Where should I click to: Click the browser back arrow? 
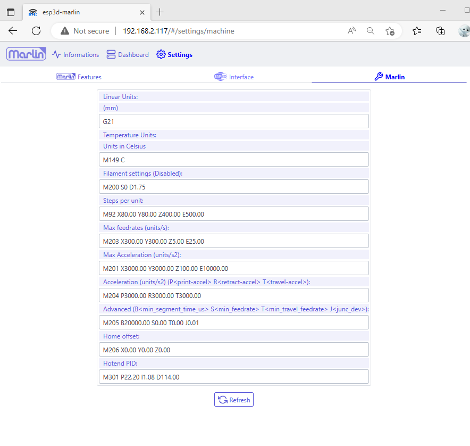13,31
